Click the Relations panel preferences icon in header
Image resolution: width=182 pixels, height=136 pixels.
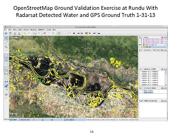(x=162, y=69)
